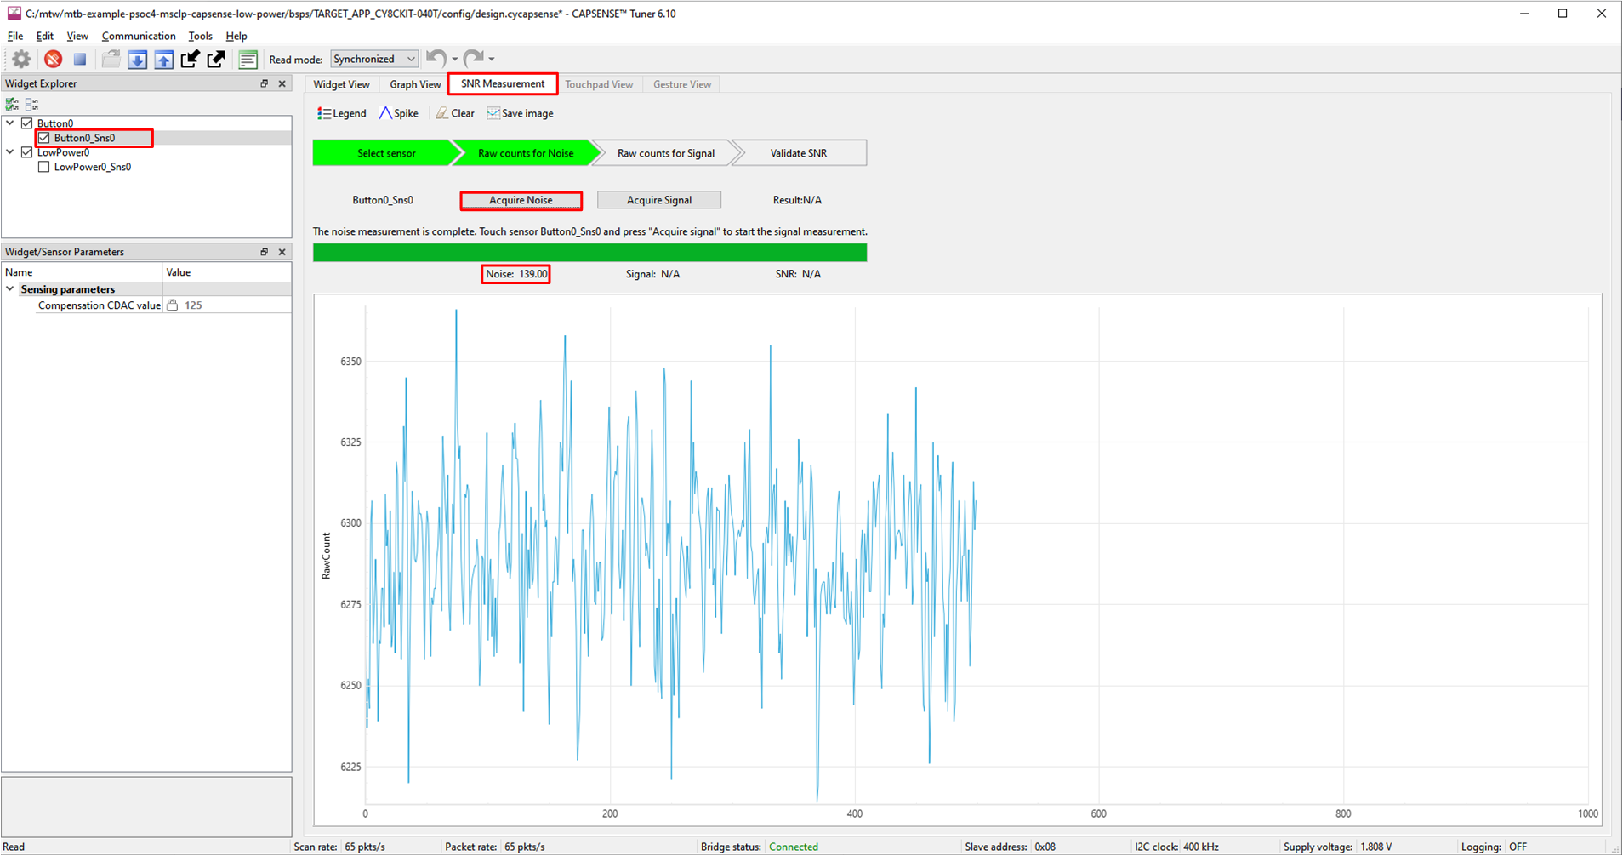Toggle the Button0 widget checkbox
The width and height of the screenshot is (1623, 856).
click(27, 123)
